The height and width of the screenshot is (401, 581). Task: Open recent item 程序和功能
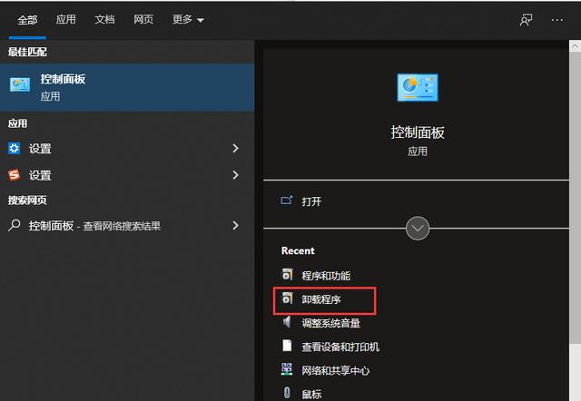pos(326,276)
